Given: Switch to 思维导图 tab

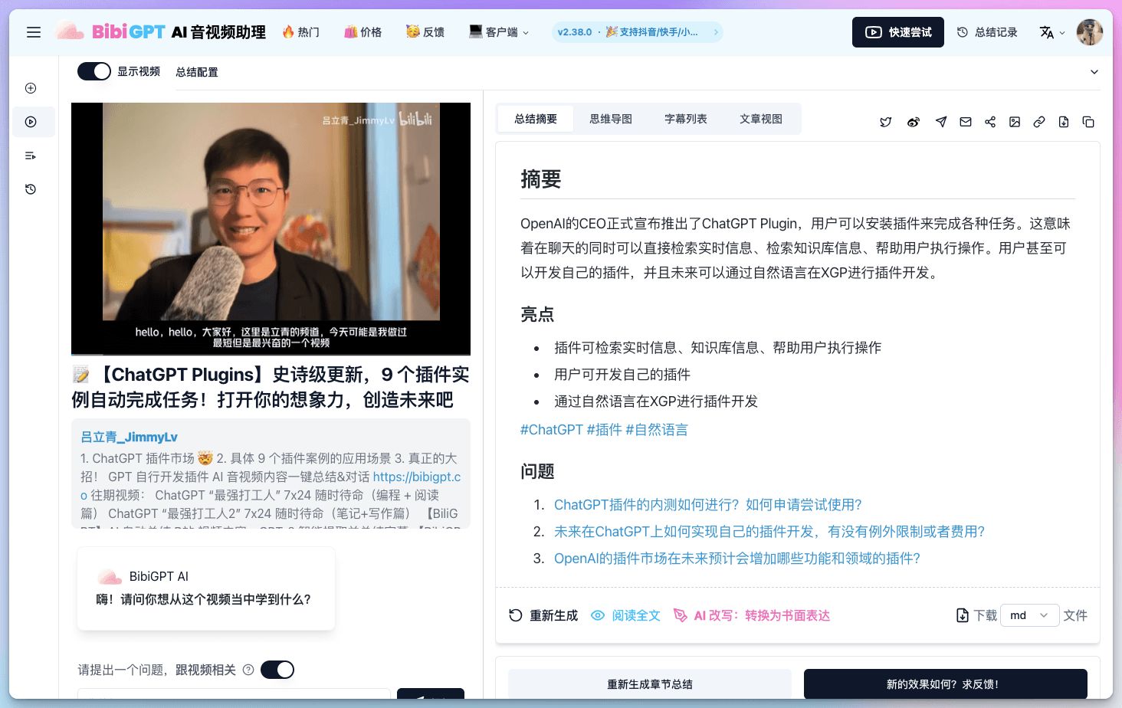Looking at the screenshot, I should pos(611,119).
